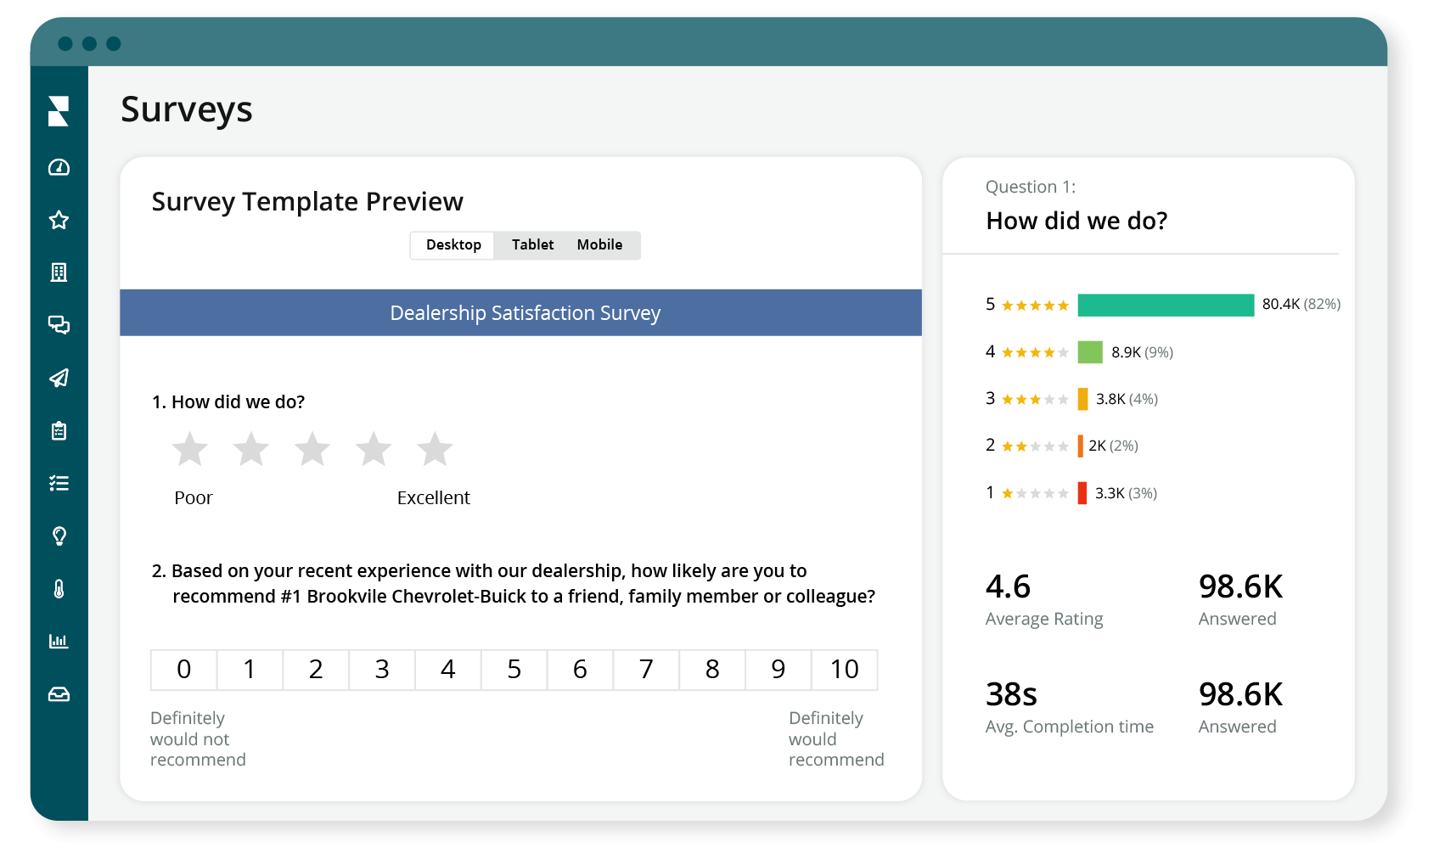
Task: Open the chat messages icon
Action: coord(59,325)
